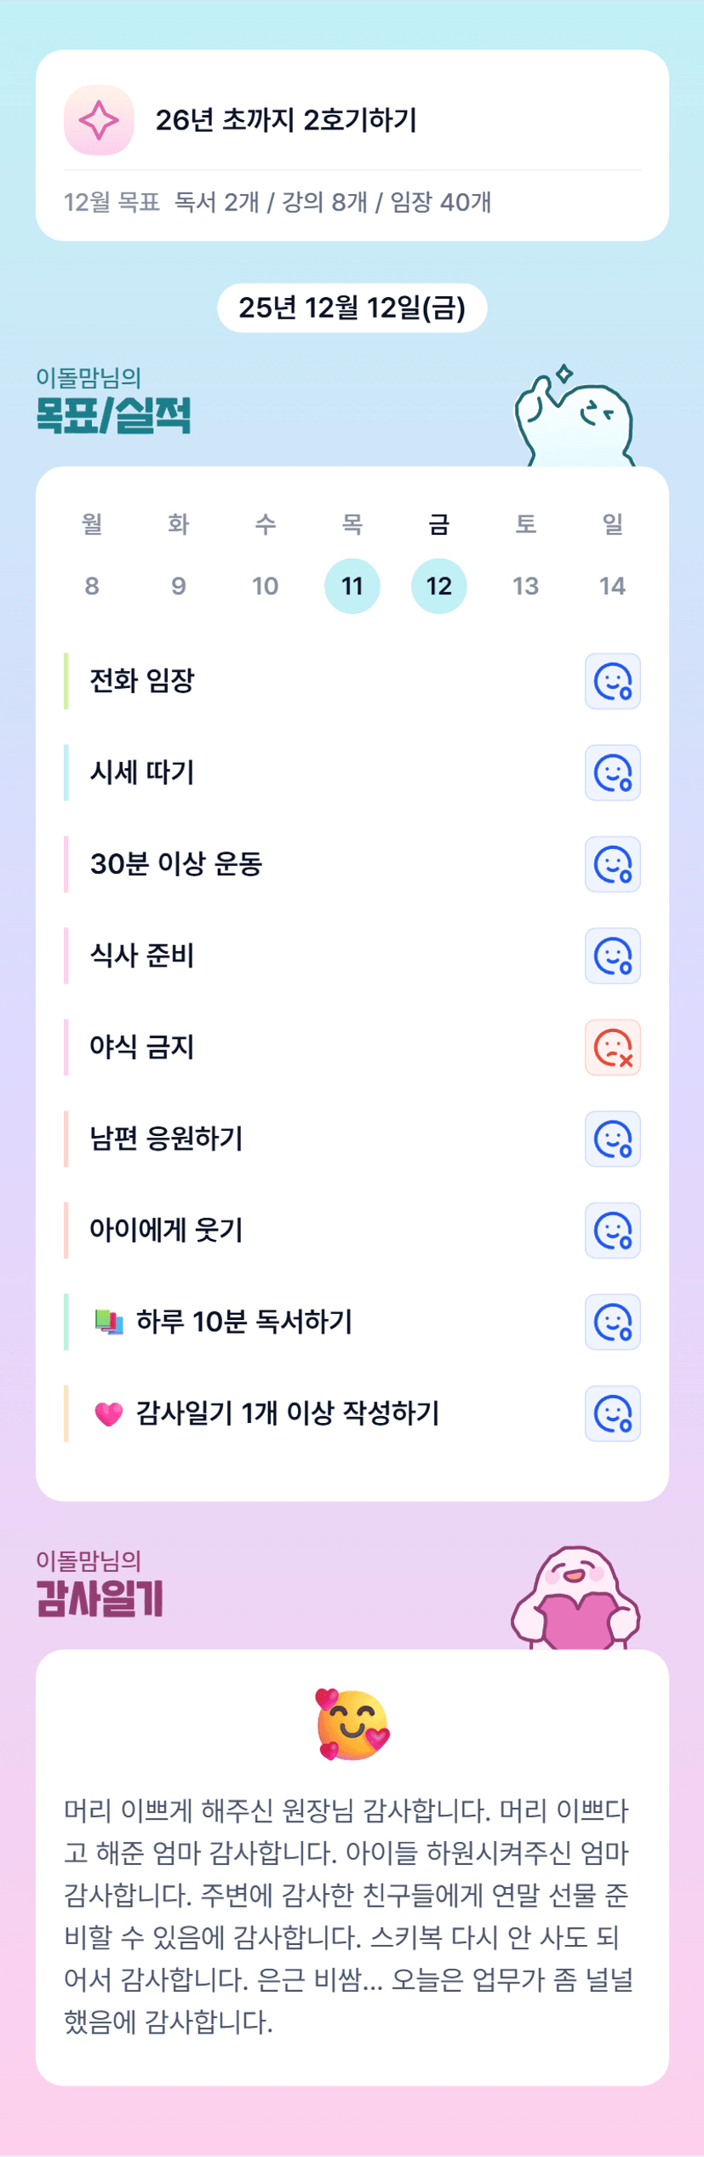
Task: Select Thursday the 11th in the week calendar
Action: click(x=352, y=586)
